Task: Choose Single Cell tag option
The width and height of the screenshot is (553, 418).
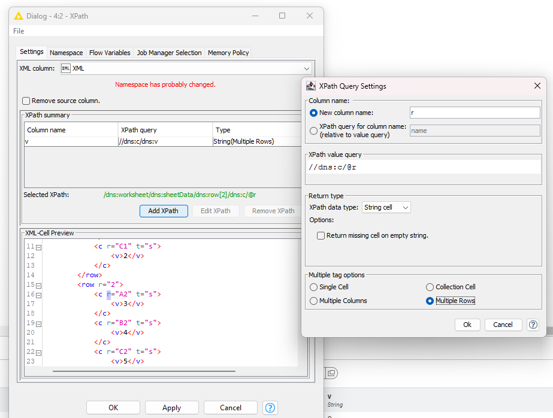Action: click(313, 287)
